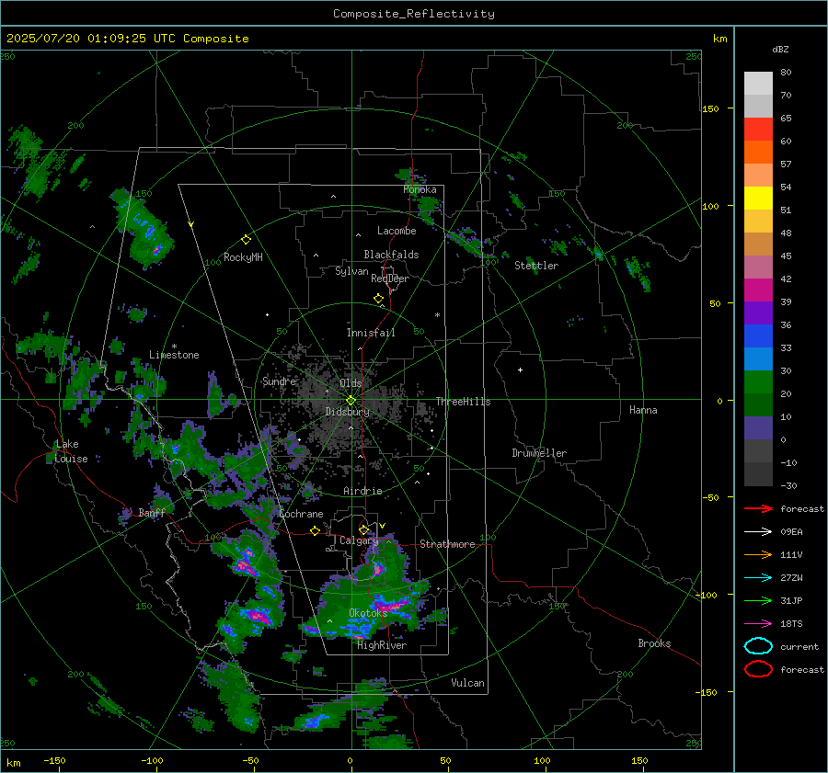Screen dimensions: 828x773
Task: Click the red forecast arrow in legend
Action: (758, 508)
